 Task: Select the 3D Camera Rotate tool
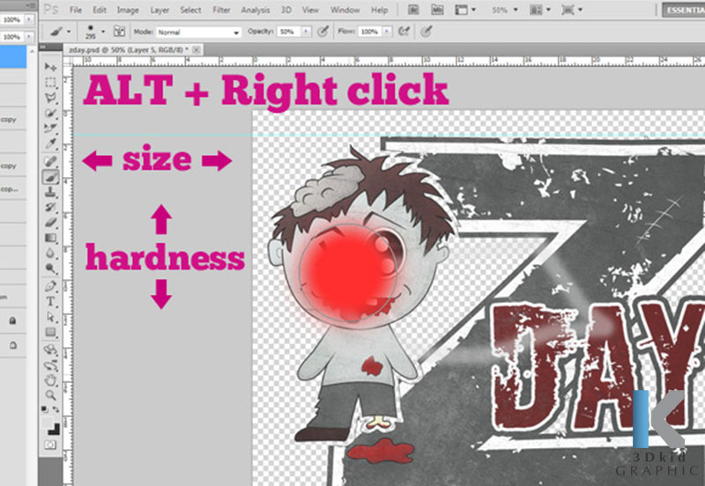[x=50, y=364]
